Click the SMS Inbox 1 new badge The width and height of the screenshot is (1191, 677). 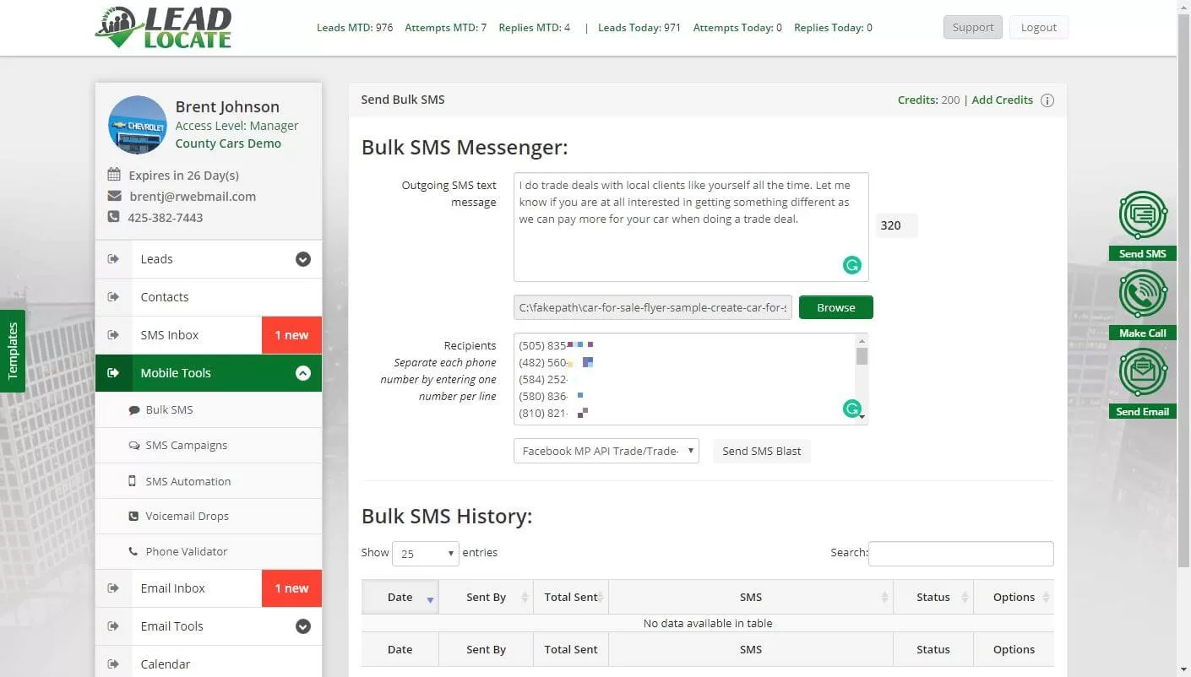291,335
